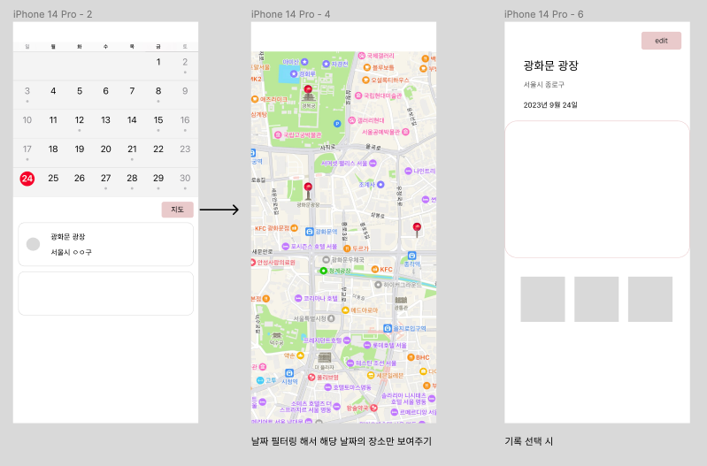Click the 을지로입구역 subway icon
The height and width of the screenshot is (466, 707).
(388, 329)
